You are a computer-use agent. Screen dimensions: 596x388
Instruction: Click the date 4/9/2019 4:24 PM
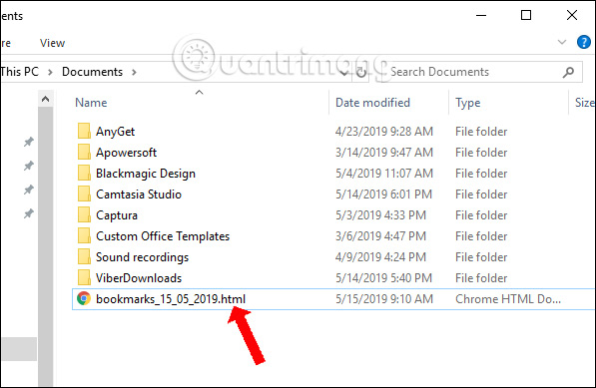pyautogui.click(x=380, y=257)
